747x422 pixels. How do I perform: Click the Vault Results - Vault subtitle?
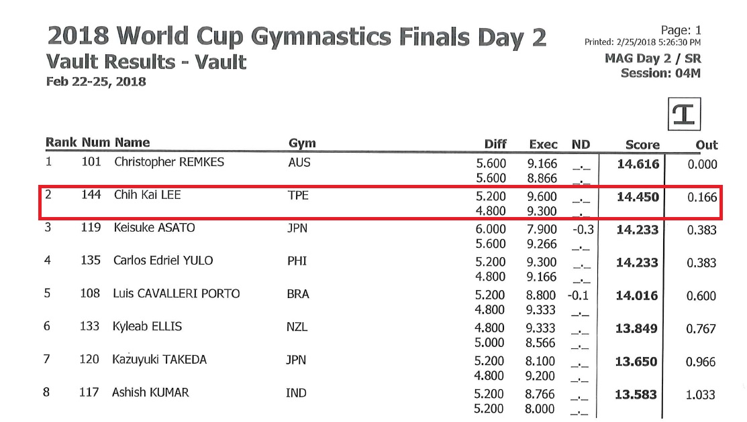coord(146,62)
